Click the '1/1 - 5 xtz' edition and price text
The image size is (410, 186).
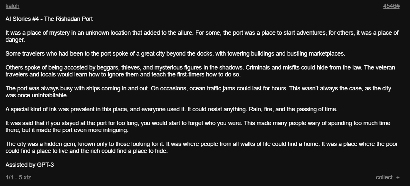tap(18, 177)
